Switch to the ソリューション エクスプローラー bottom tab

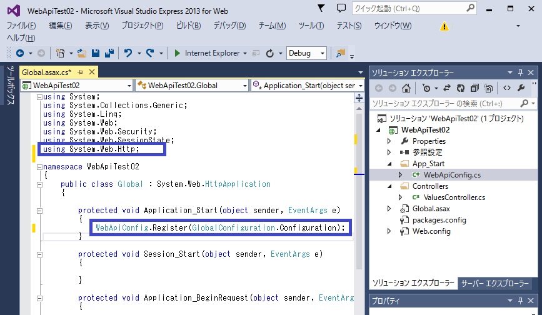coord(413,283)
